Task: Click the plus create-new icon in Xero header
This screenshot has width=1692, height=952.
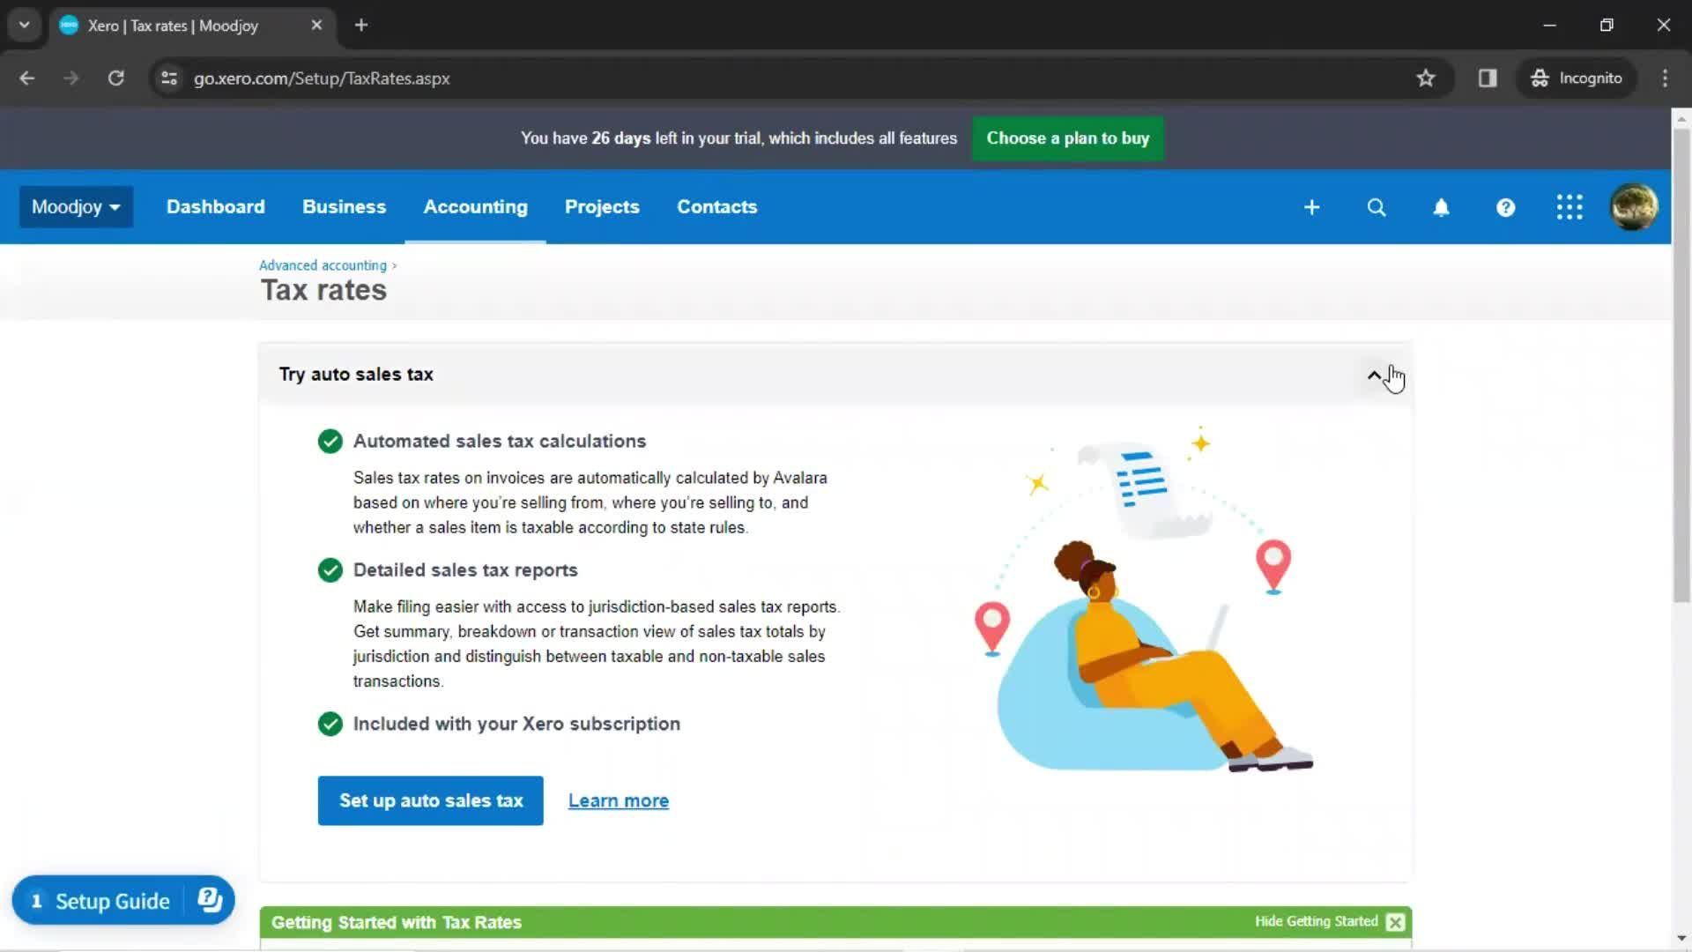Action: point(1311,207)
